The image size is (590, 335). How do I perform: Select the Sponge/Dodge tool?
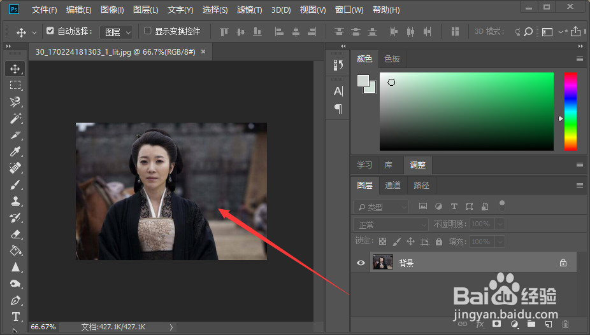coord(15,284)
